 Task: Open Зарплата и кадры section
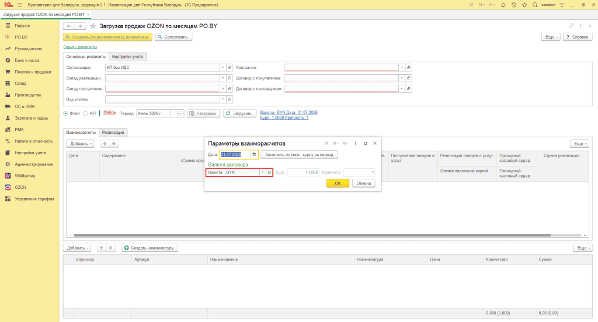pos(32,118)
